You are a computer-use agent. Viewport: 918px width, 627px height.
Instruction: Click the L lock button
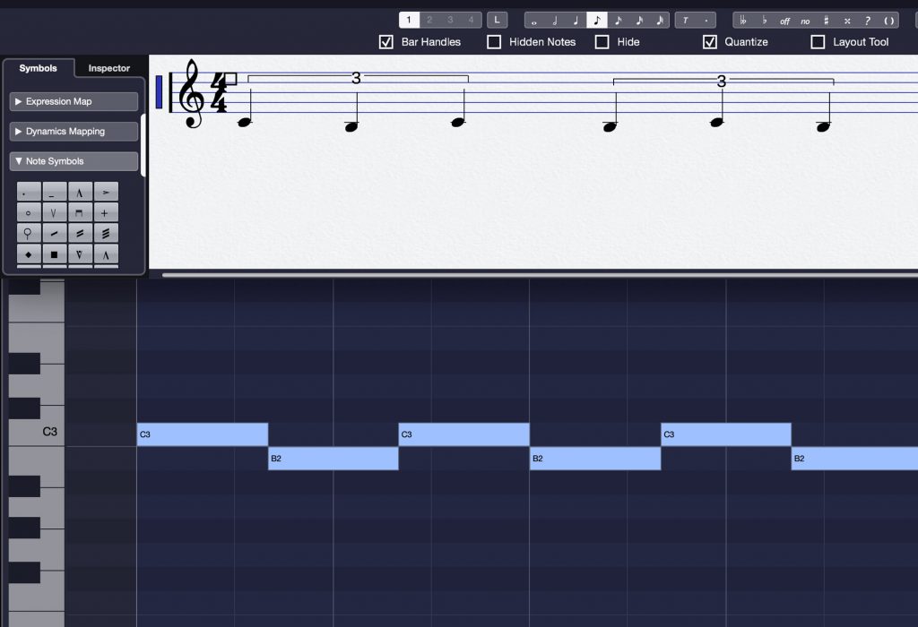click(498, 18)
